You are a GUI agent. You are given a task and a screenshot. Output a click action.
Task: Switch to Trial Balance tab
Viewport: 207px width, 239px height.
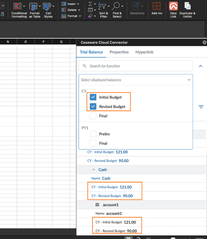pyautogui.click(x=91, y=52)
